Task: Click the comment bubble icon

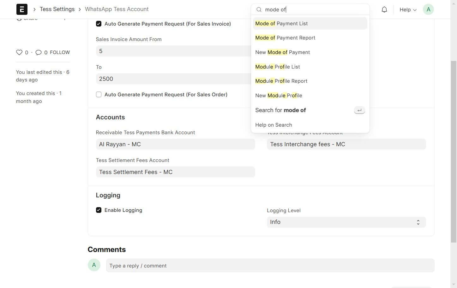Action: [39, 52]
